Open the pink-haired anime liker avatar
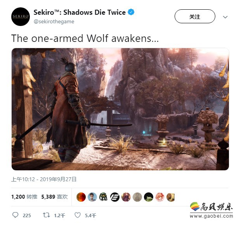 coord(160,197)
